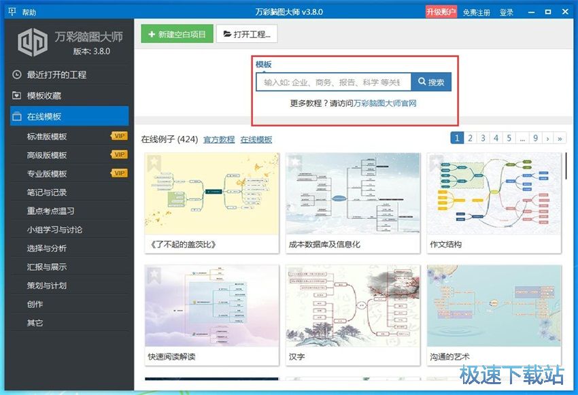Open the 万彩脑图大师官网 link
Image resolution: width=578 pixels, height=395 pixels.
coord(385,103)
